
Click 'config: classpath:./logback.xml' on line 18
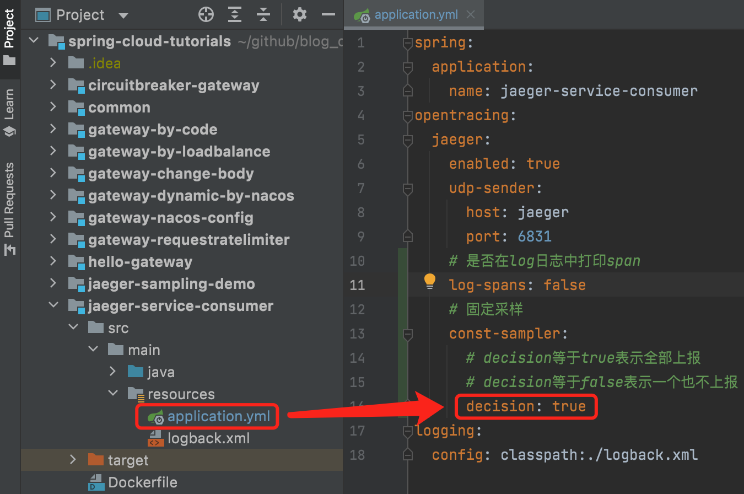tap(565, 455)
